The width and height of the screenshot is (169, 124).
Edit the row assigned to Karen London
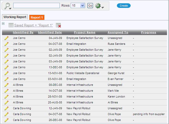click(x=6, y=97)
